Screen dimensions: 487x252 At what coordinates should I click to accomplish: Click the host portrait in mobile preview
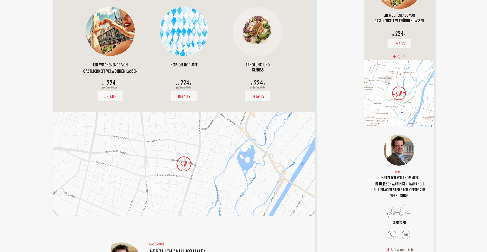(399, 150)
